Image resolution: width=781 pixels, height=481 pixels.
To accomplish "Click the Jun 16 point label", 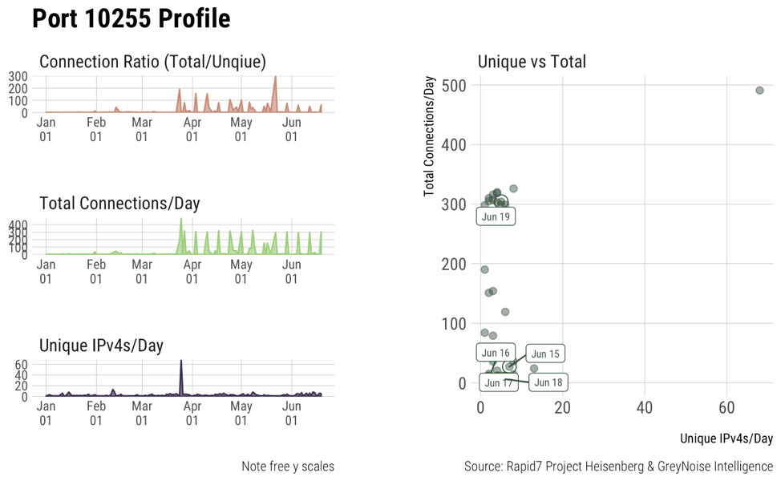I will (x=495, y=353).
